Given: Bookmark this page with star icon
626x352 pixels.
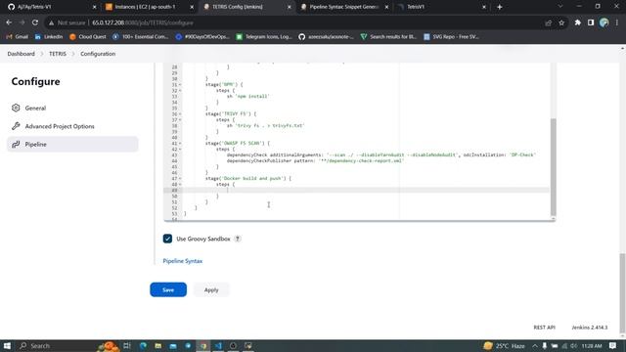Looking at the screenshot, I should pyautogui.click(x=561, y=22).
